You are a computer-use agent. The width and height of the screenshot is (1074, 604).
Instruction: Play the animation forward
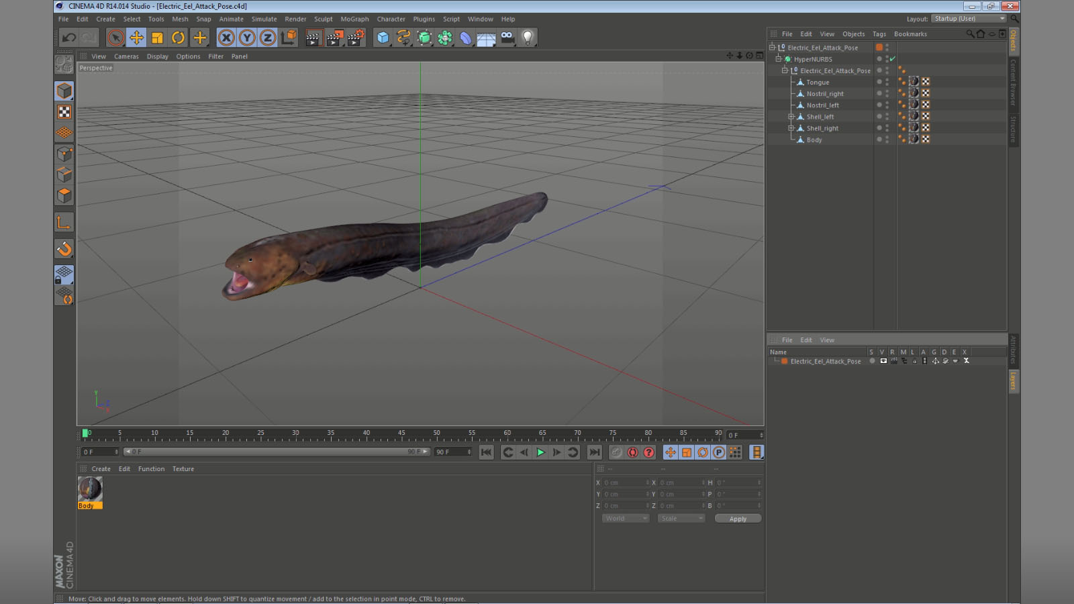click(x=540, y=452)
